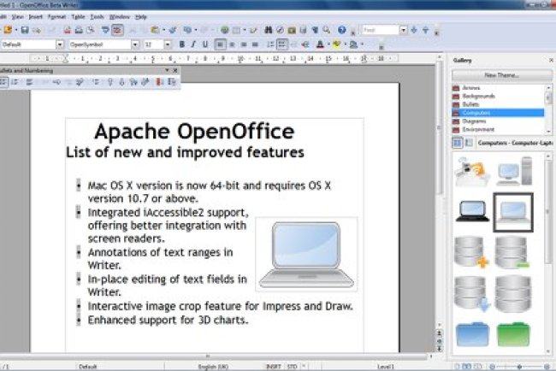Open the Tools menu
Screen dimensions: 556x371
tap(97, 16)
